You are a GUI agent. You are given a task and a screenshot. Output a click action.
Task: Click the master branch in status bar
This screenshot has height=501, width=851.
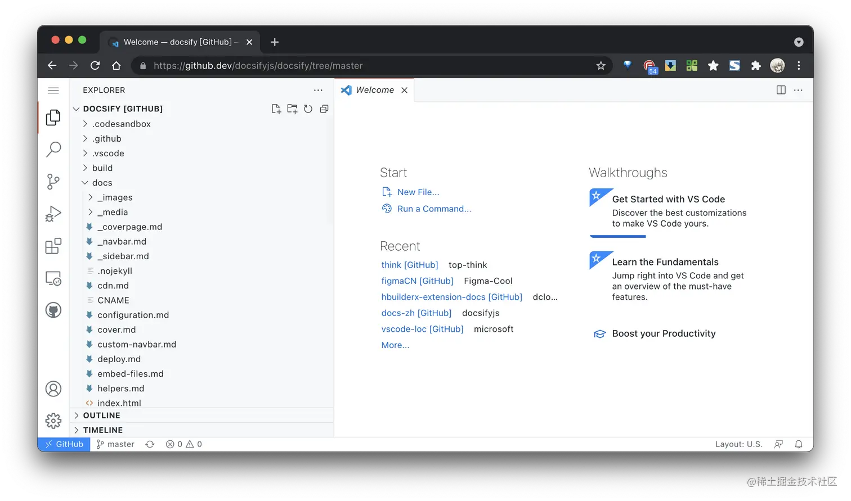click(x=115, y=444)
